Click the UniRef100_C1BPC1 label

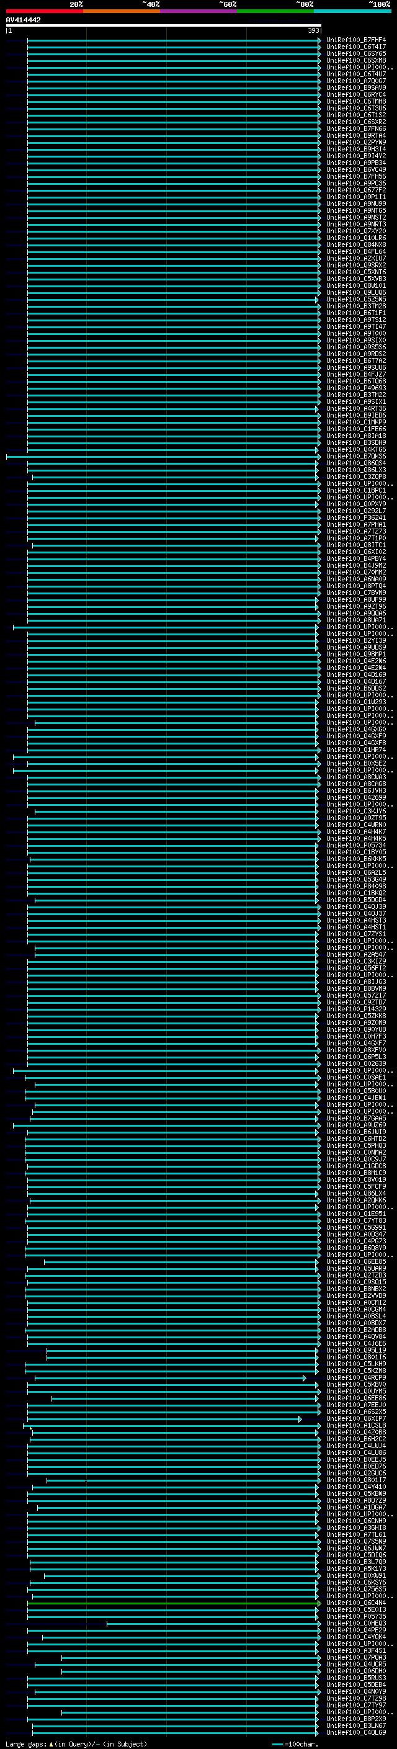(x=355, y=490)
